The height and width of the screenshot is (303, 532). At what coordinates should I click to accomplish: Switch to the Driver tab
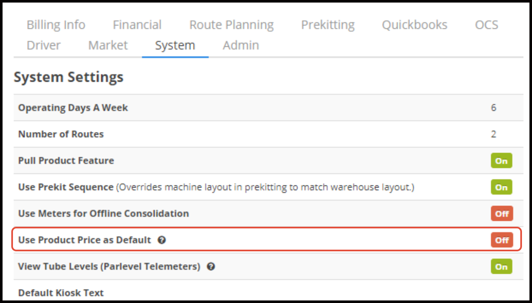click(x=43, y=45)
